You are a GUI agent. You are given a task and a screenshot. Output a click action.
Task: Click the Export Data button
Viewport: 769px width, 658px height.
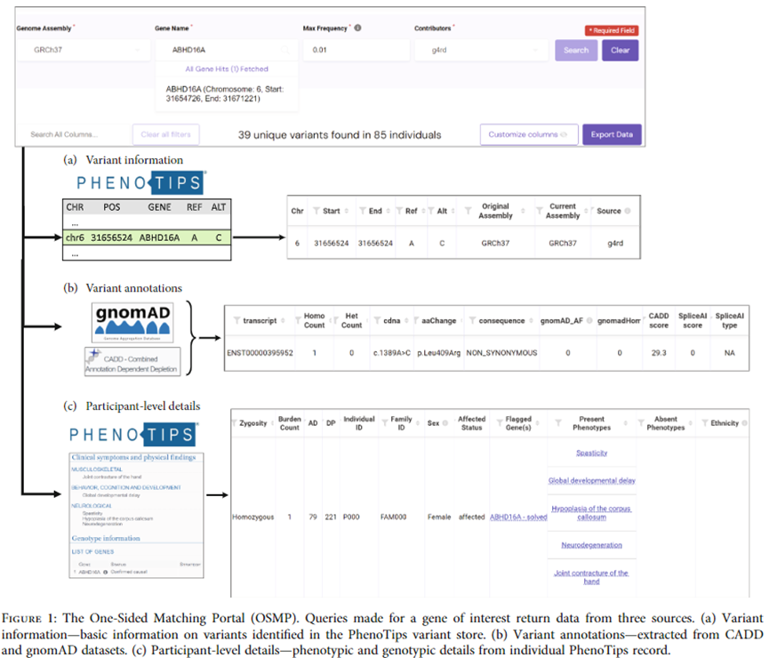(x=612, y=135)
